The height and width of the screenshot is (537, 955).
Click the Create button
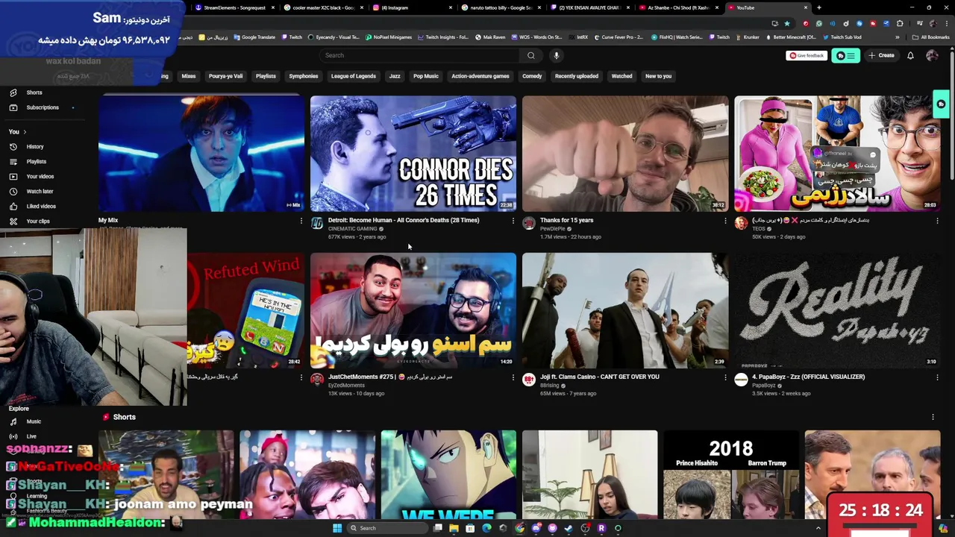click(881, 55)
